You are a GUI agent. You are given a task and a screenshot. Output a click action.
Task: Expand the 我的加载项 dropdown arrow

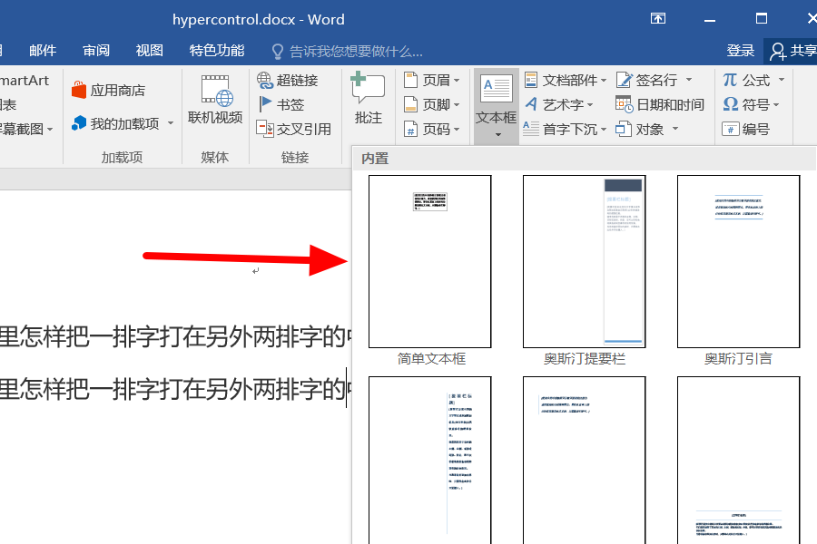point(171,124)
